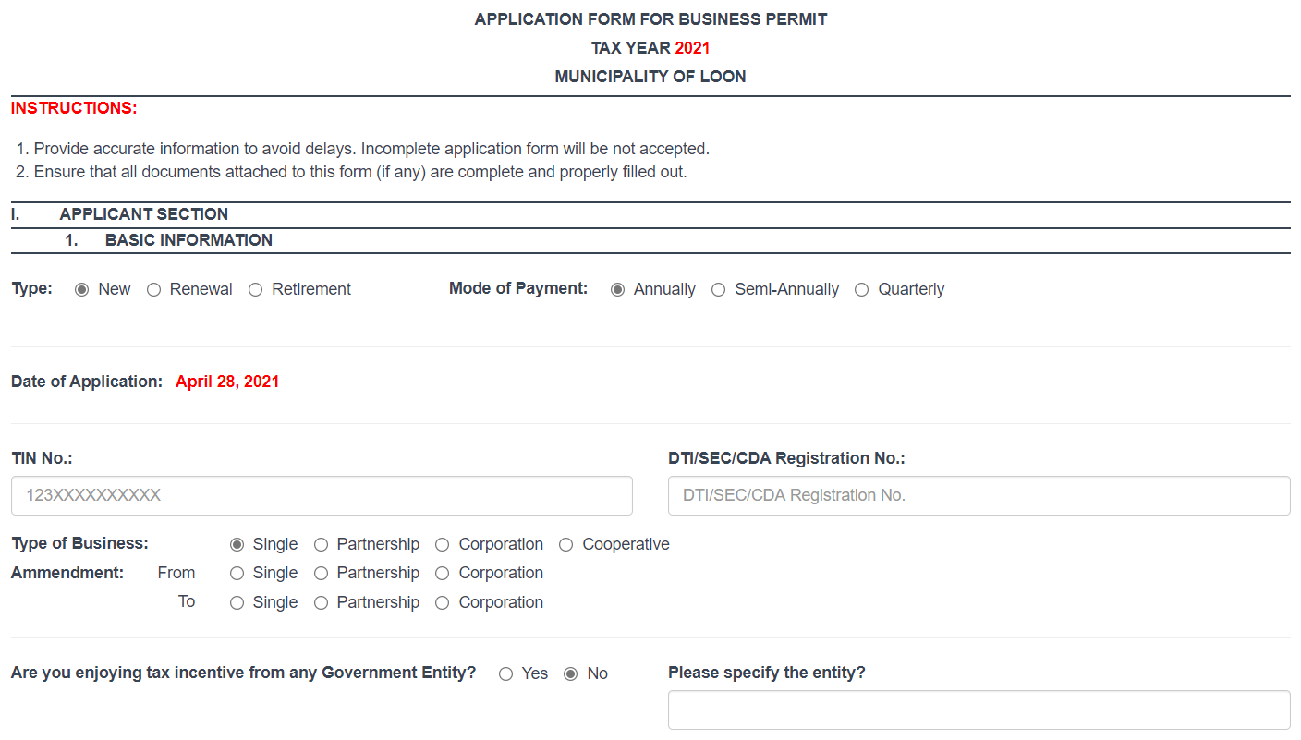Viewport: 1301px width, 740px height.
Task: Click the 'Please specify the entity' field
Action: (979, 710)
